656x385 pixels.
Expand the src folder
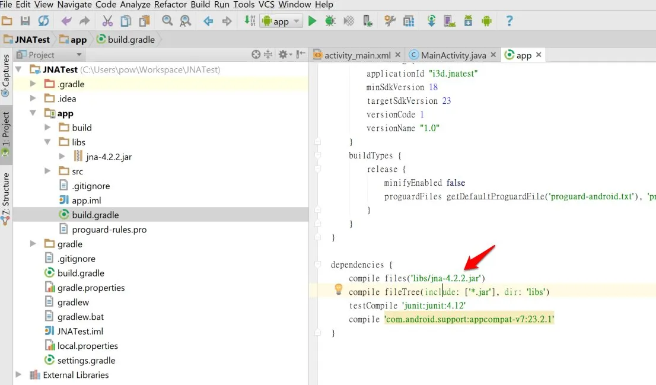pyautogui.click(x=47, y=171)
